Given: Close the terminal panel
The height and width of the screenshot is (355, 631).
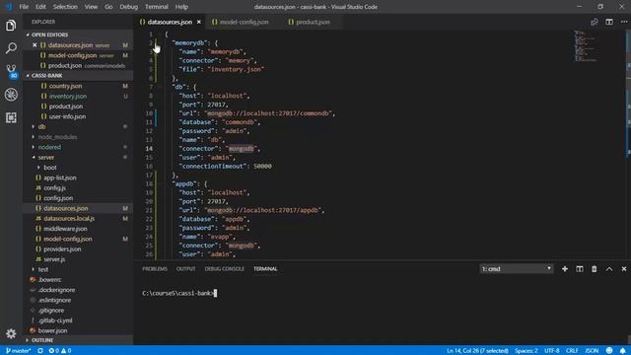Looking at the screenshot, I should (x=624, y=269).
